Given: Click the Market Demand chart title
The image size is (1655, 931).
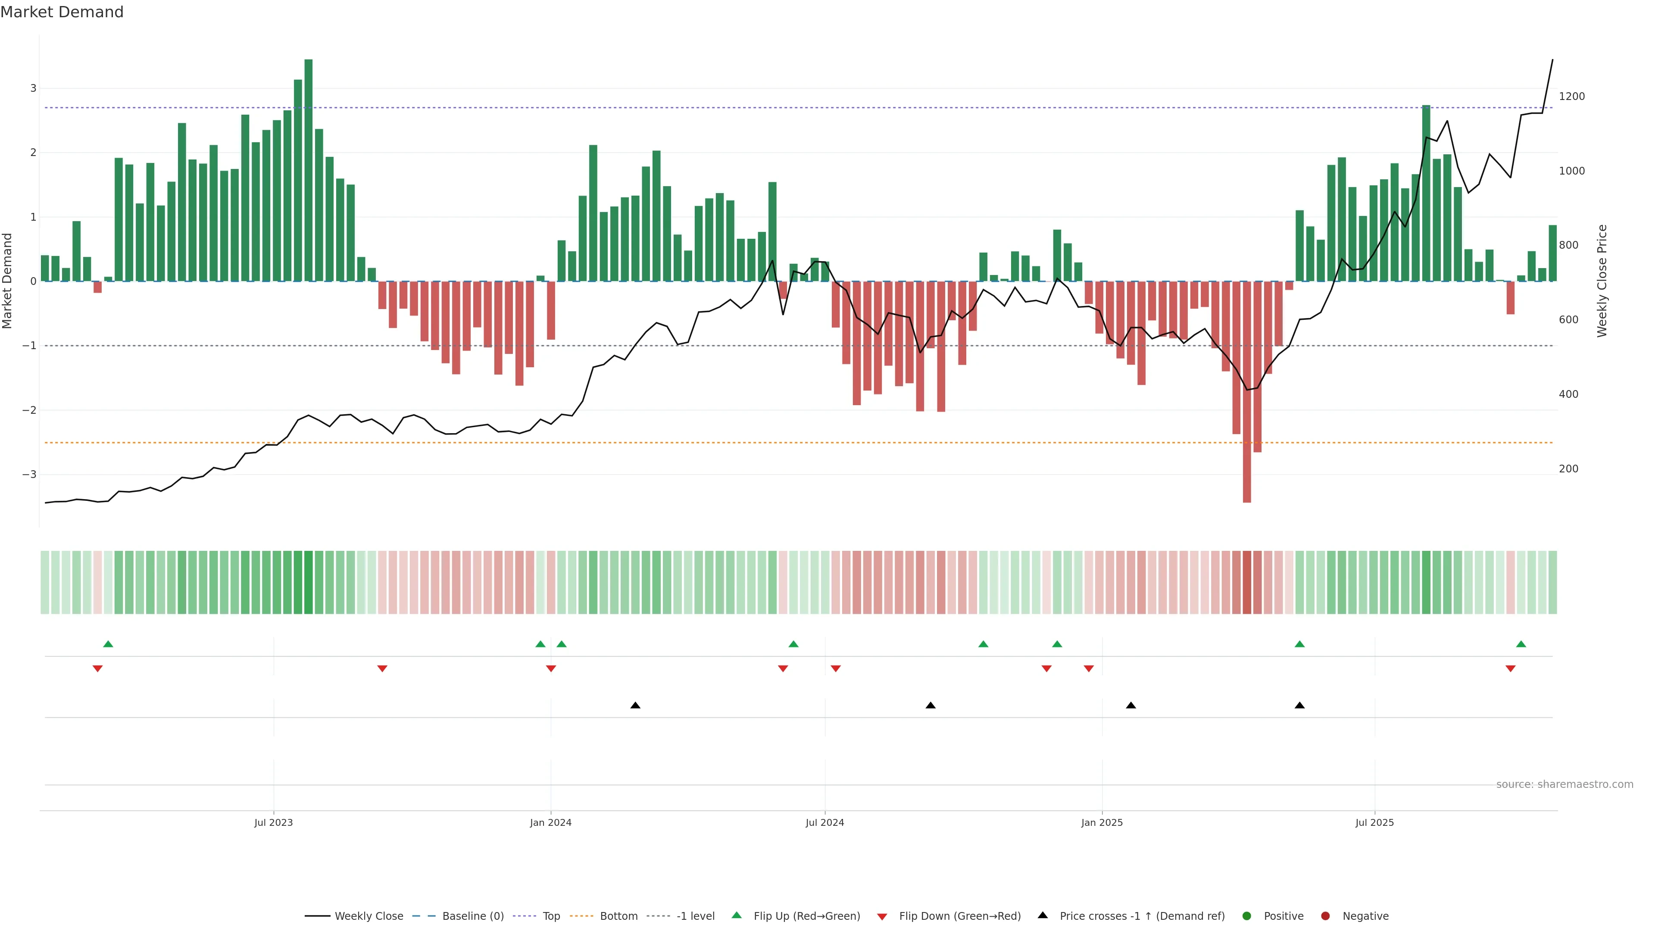Looking at the screenshot, I should (x=62, y=12).
